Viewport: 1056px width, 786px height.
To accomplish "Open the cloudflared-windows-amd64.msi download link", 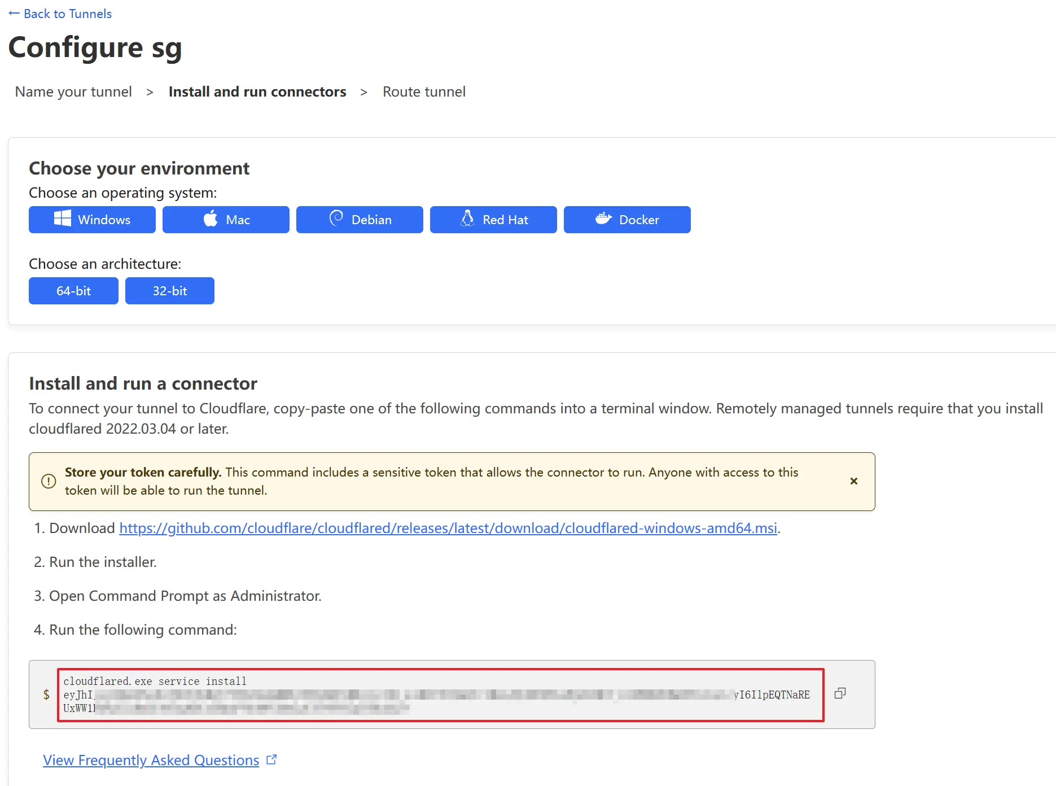I will pyautogui.click(x=448, y=528).
